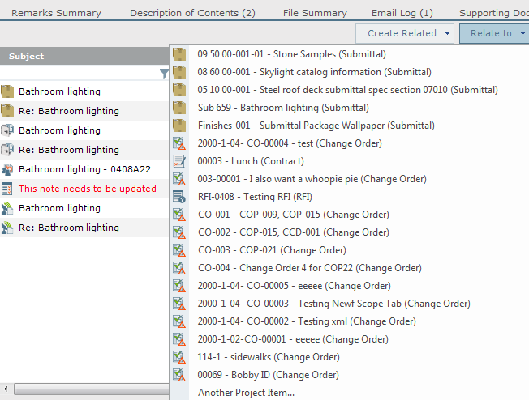The height and width of the screenshot is (400, 529).
Task: Click the change order icon beside CO-002
Action: click(179, 232)
